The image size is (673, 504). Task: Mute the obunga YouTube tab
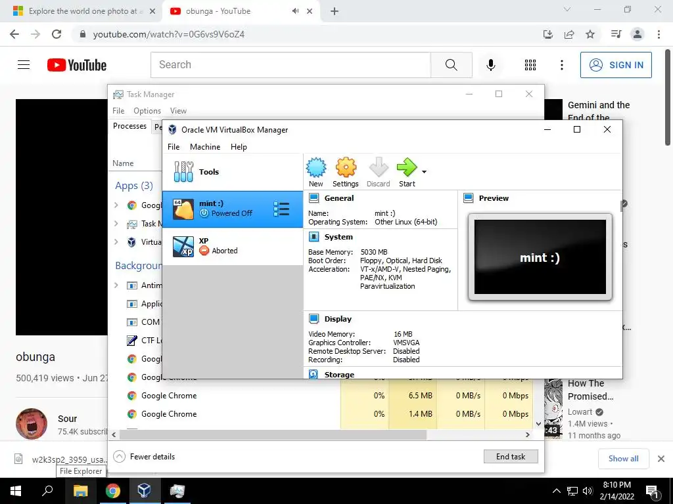295,11
